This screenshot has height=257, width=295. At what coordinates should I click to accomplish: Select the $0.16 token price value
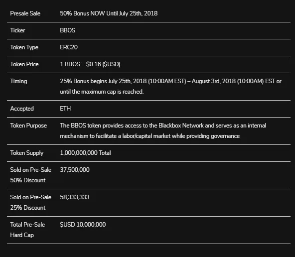[90, 64]
